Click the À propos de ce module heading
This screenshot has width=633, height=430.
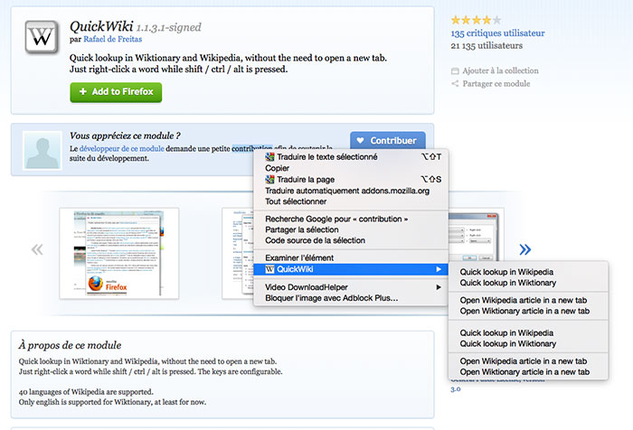pyautogui.click(x=70, y=345)
